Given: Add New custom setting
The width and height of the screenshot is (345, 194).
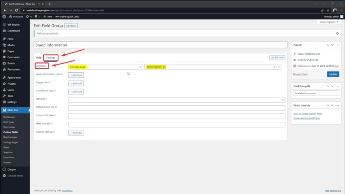Looking at the screenshot, I should click(x=76, y=133).
